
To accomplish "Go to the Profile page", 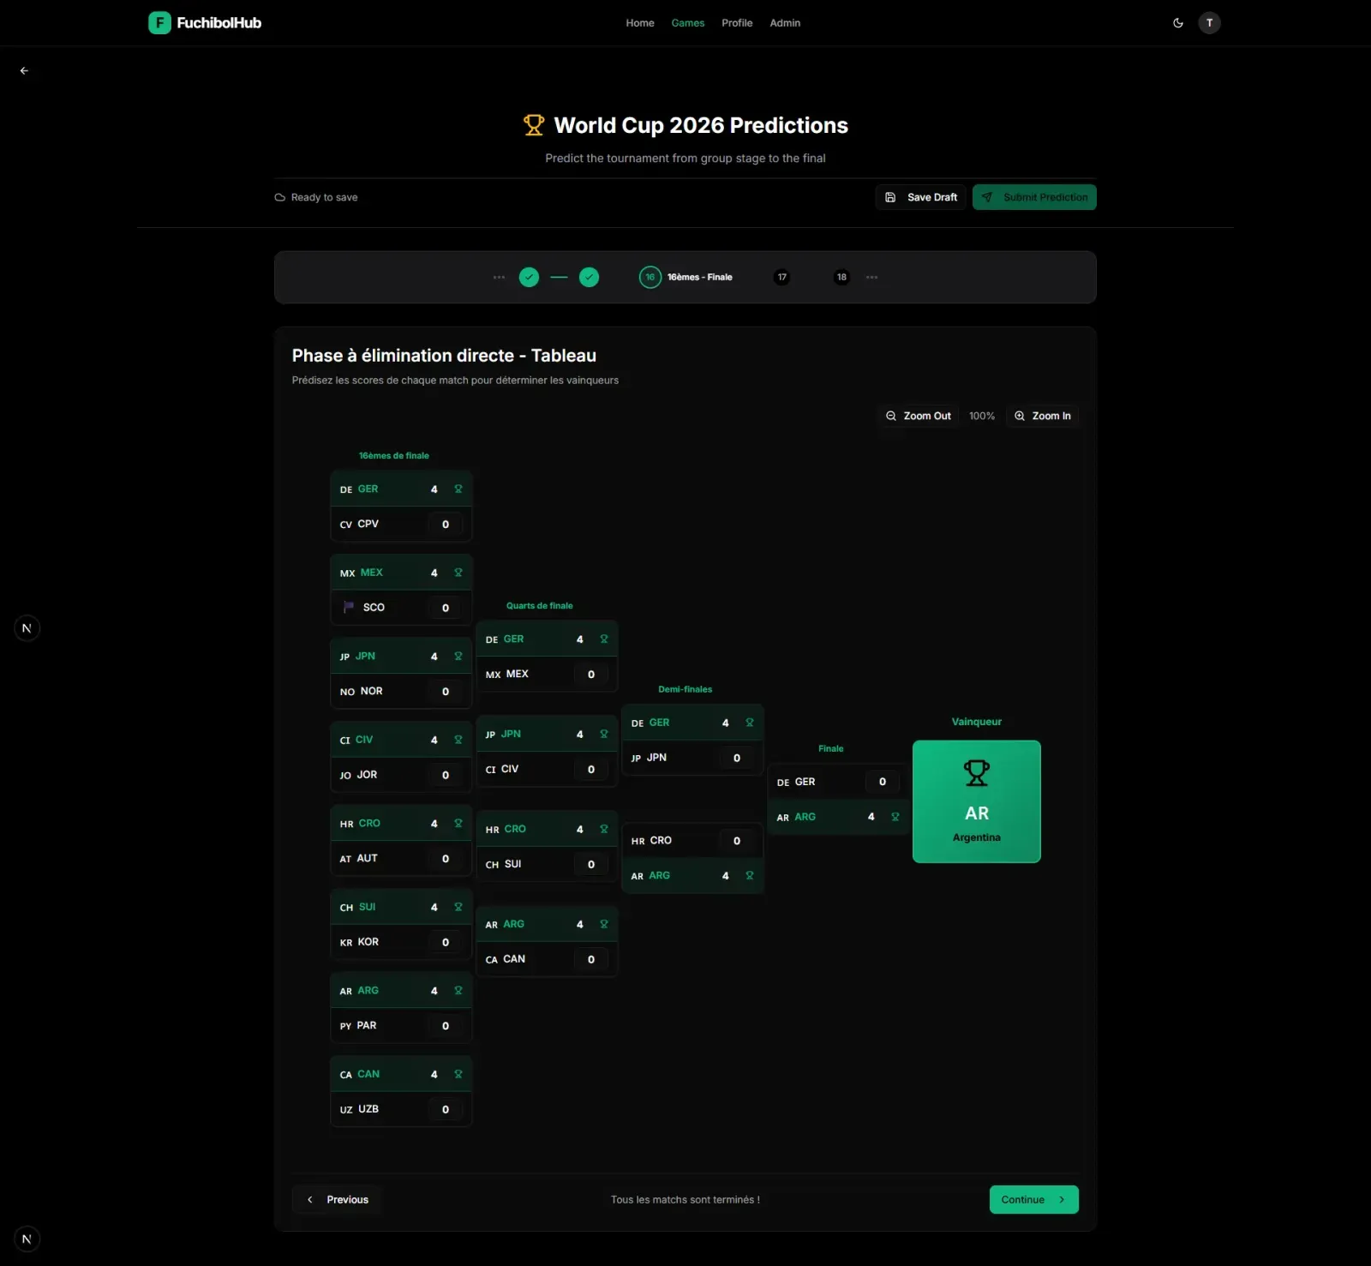I will (x=737, y=23).
